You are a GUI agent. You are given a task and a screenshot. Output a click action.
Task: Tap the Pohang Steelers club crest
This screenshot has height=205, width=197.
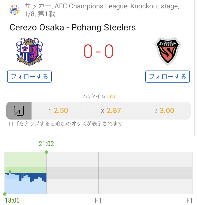pyautogui.click(x=168, y=51)
